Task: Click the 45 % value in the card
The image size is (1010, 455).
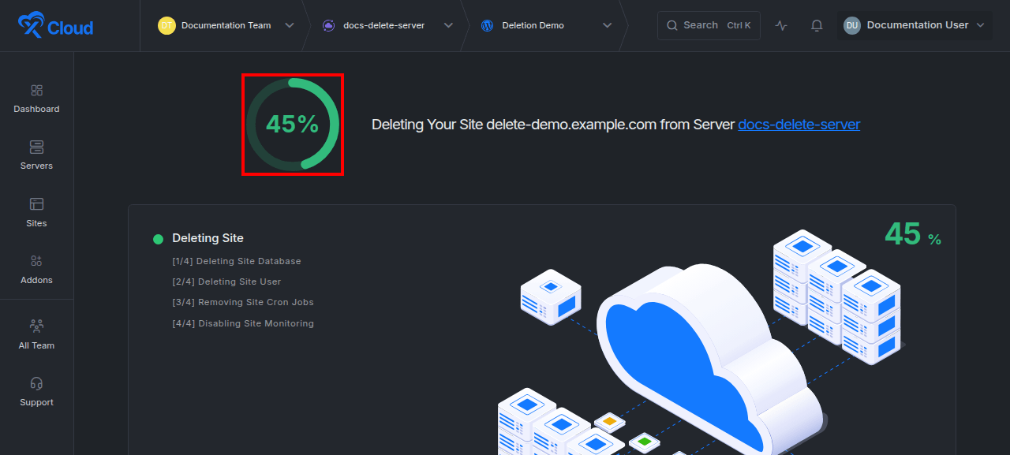Action: 912,234
